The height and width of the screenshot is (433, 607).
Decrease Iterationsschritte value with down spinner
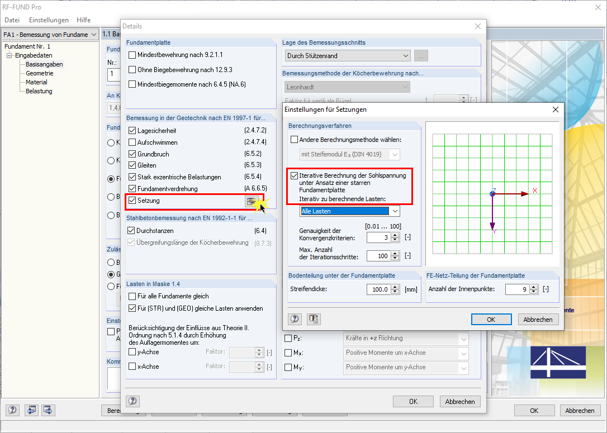(395, 258)
